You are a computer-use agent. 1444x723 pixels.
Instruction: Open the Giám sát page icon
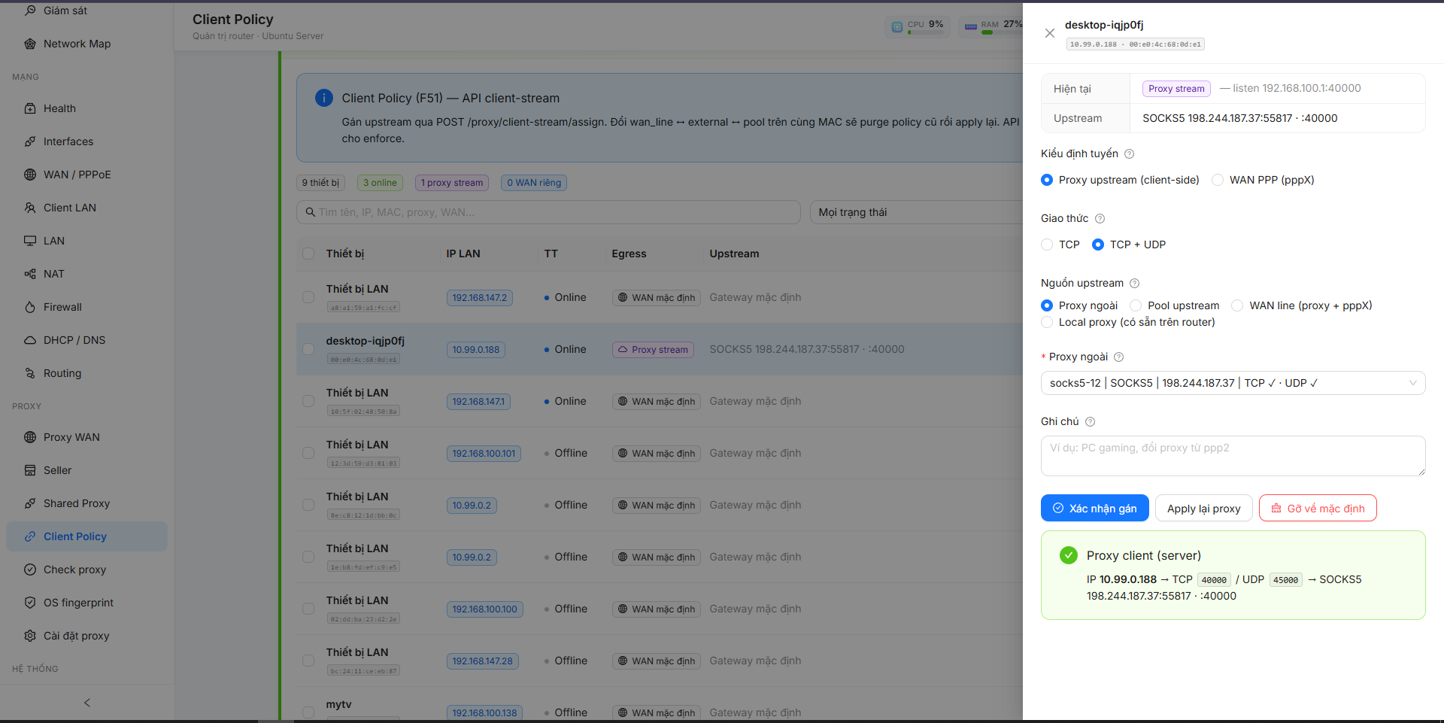point(30,11)
